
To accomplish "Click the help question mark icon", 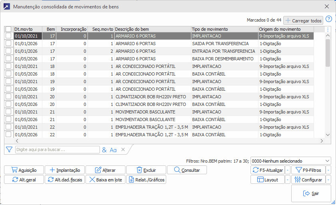I will coord(328,19).
